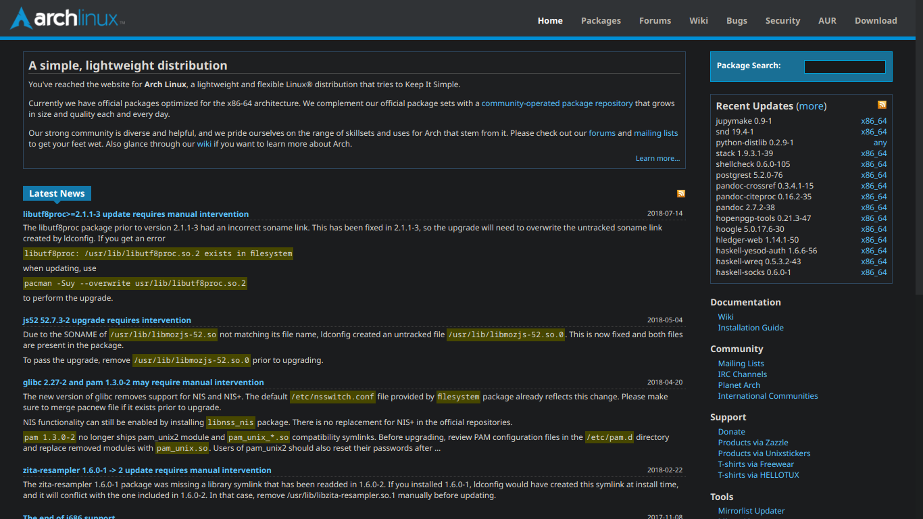
Task: Click the 'Learn more...' link
Action: 657,157
